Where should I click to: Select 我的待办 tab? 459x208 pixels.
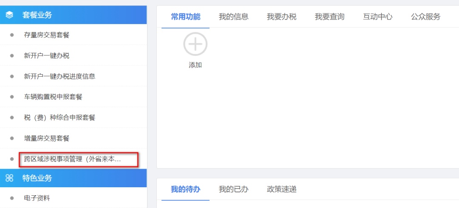[186, 189]
